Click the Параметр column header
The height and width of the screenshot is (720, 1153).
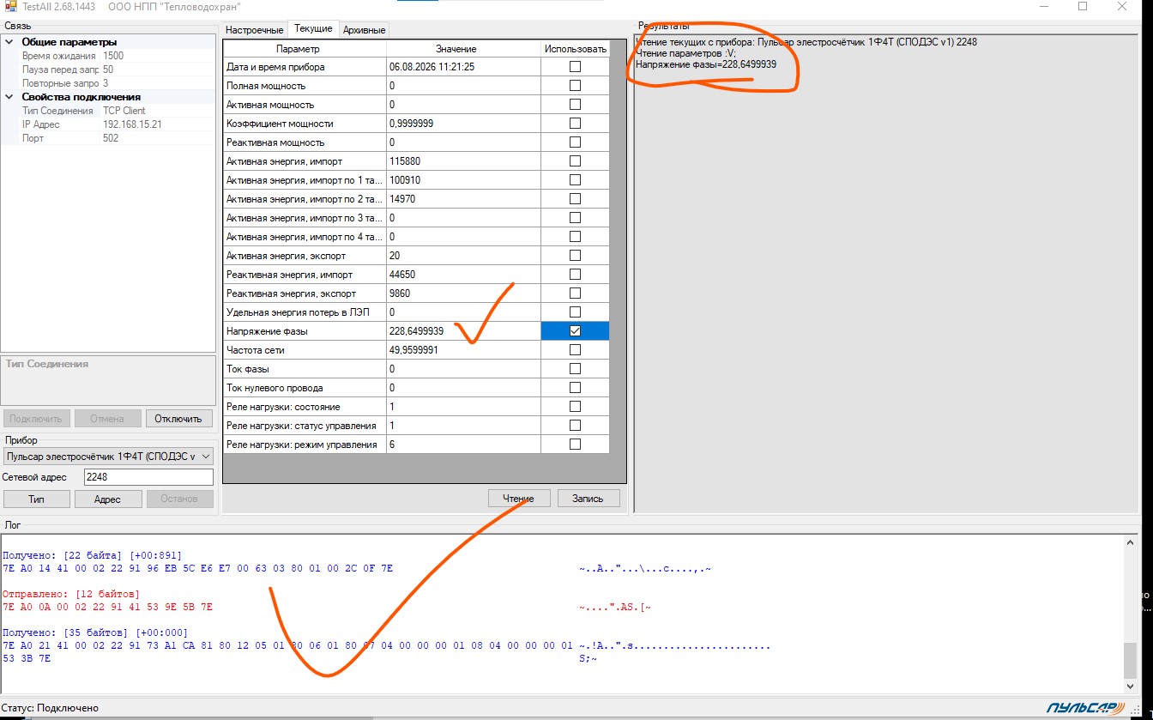(305, 49)
